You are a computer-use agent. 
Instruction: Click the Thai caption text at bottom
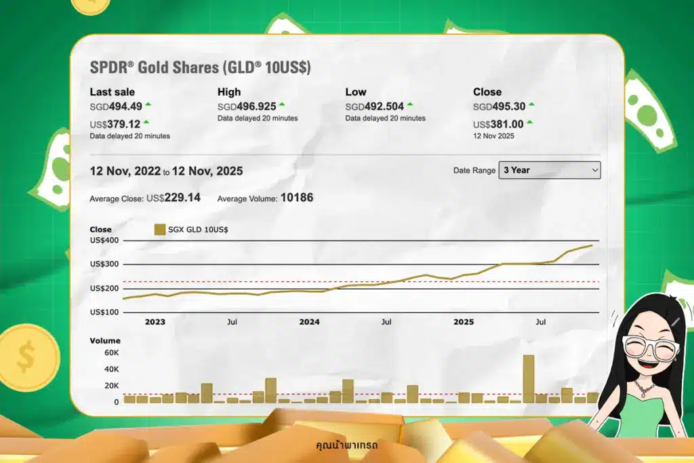347,445
